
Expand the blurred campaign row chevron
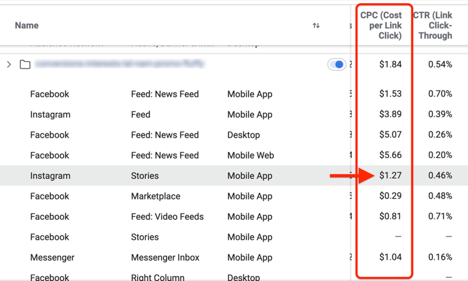[9, 64]
